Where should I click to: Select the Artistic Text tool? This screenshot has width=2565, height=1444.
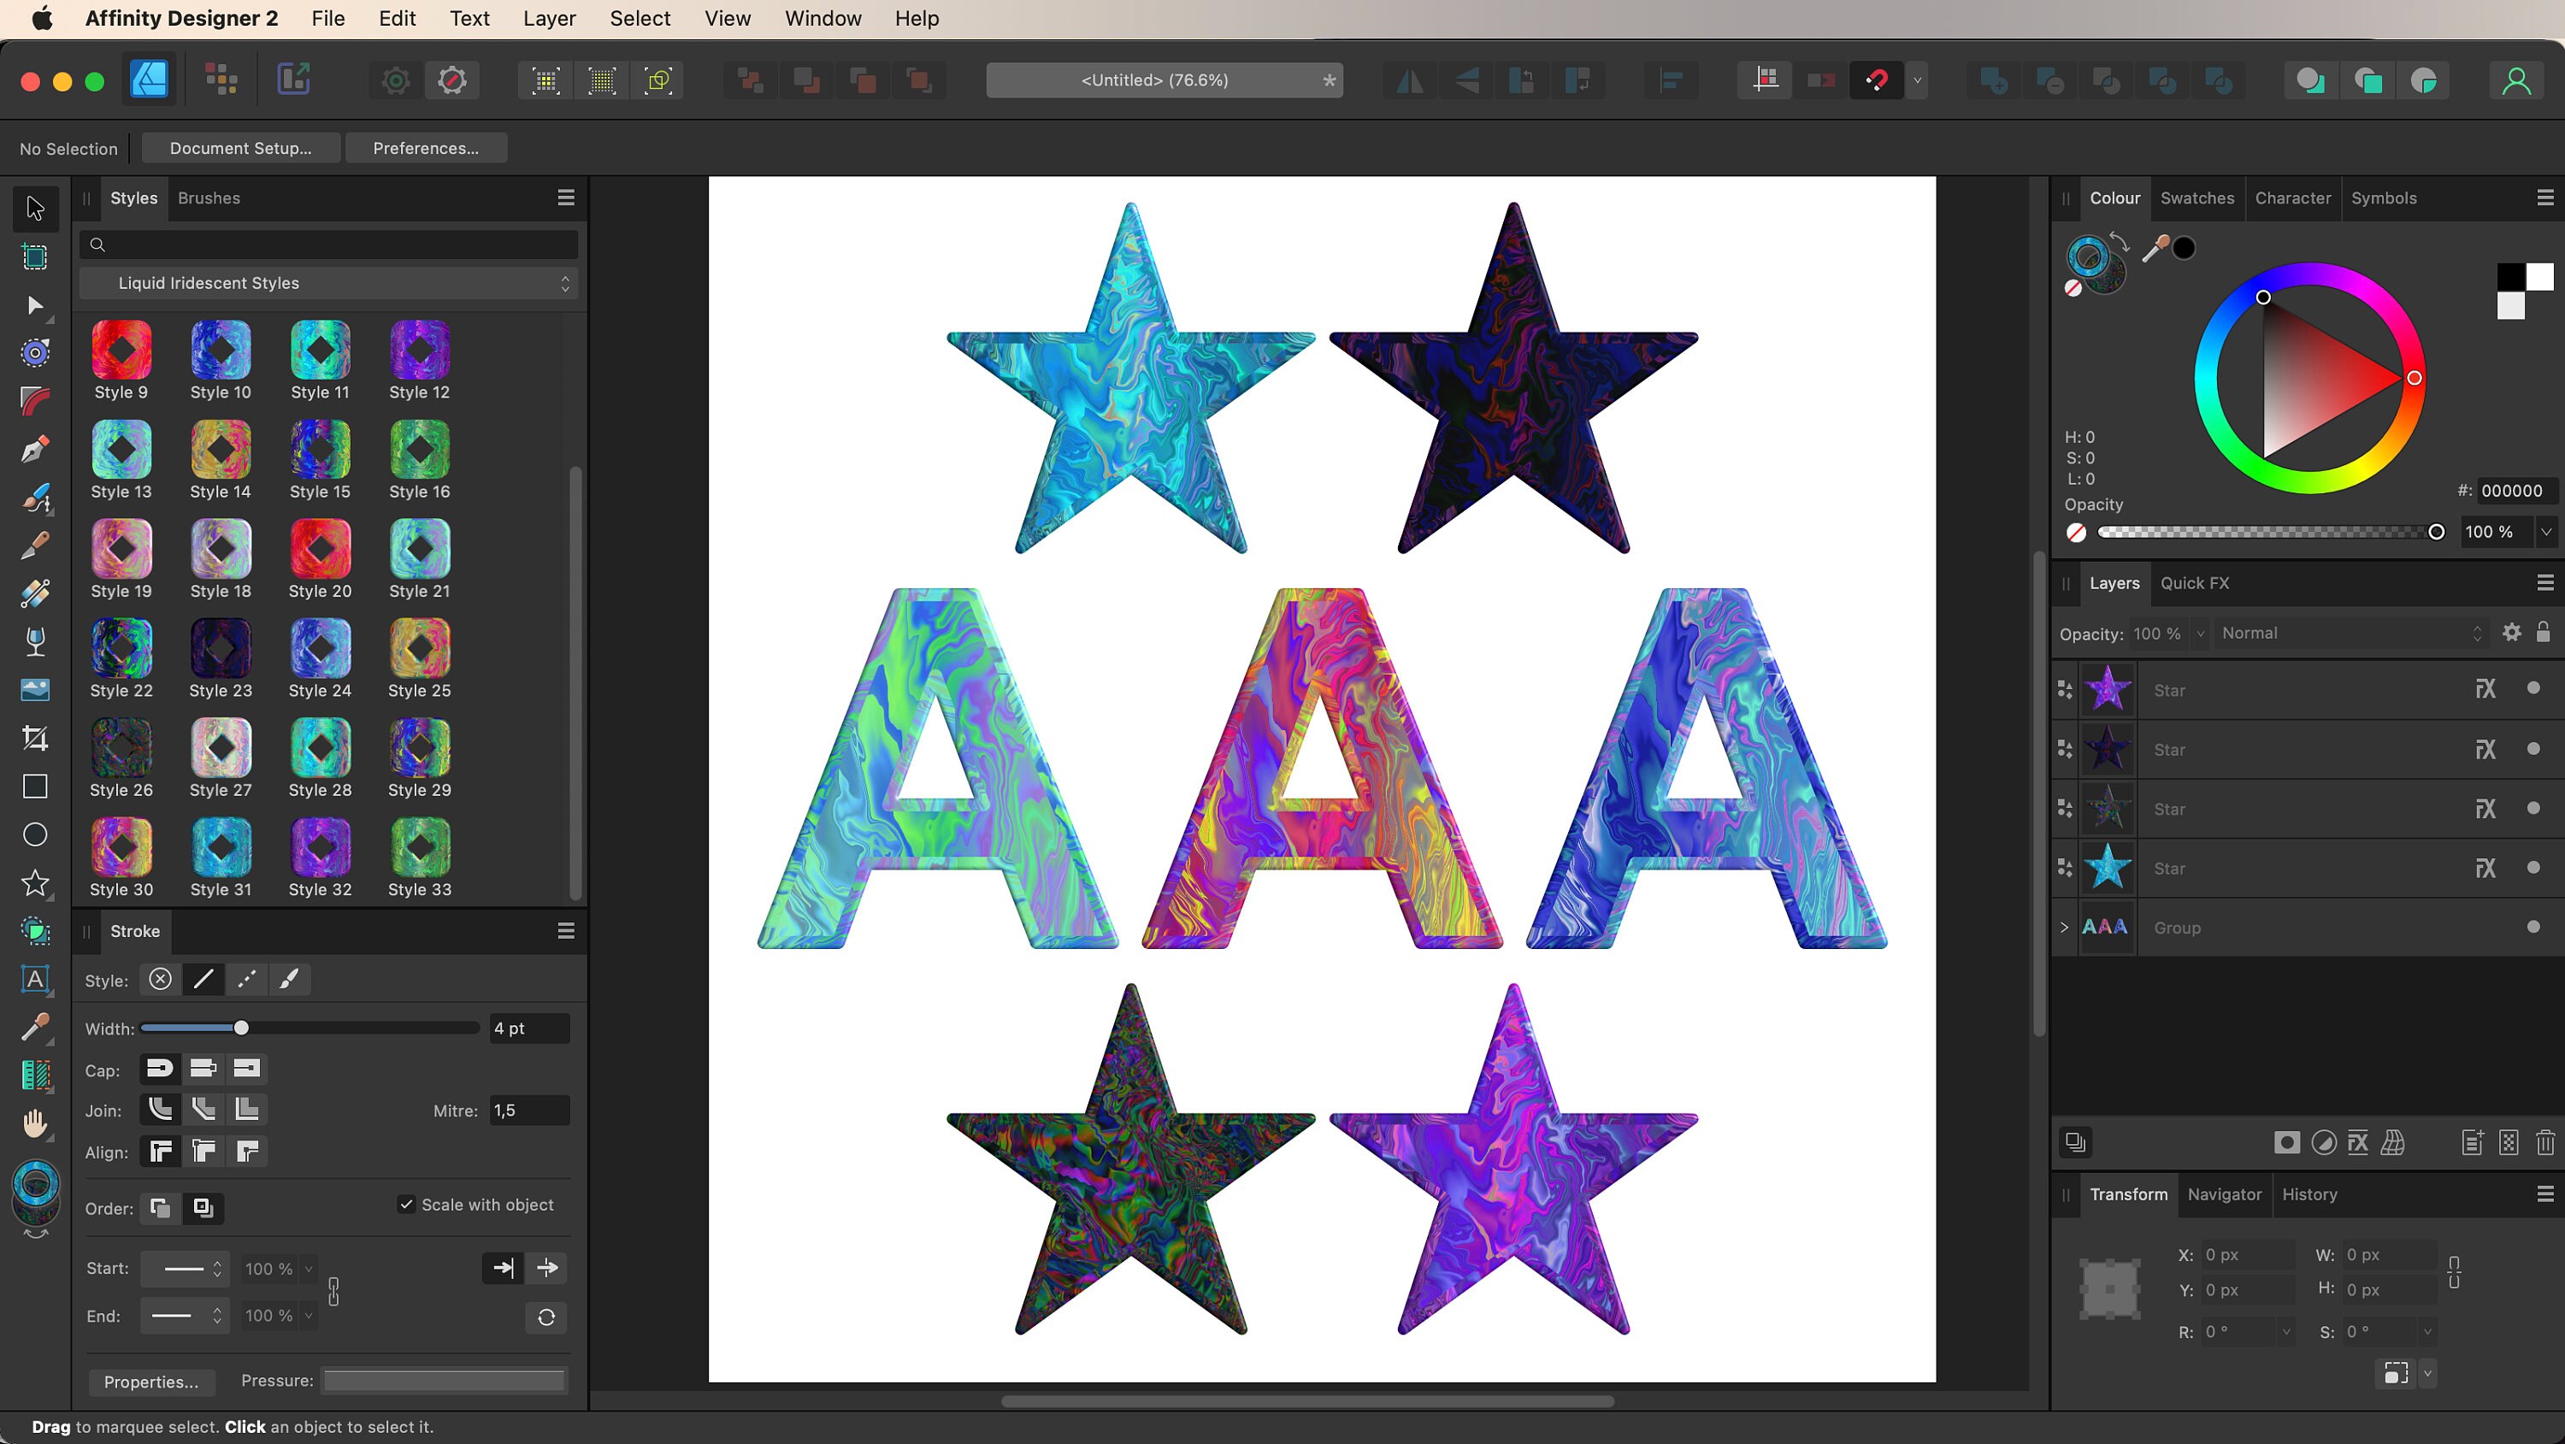coord(35,979)
